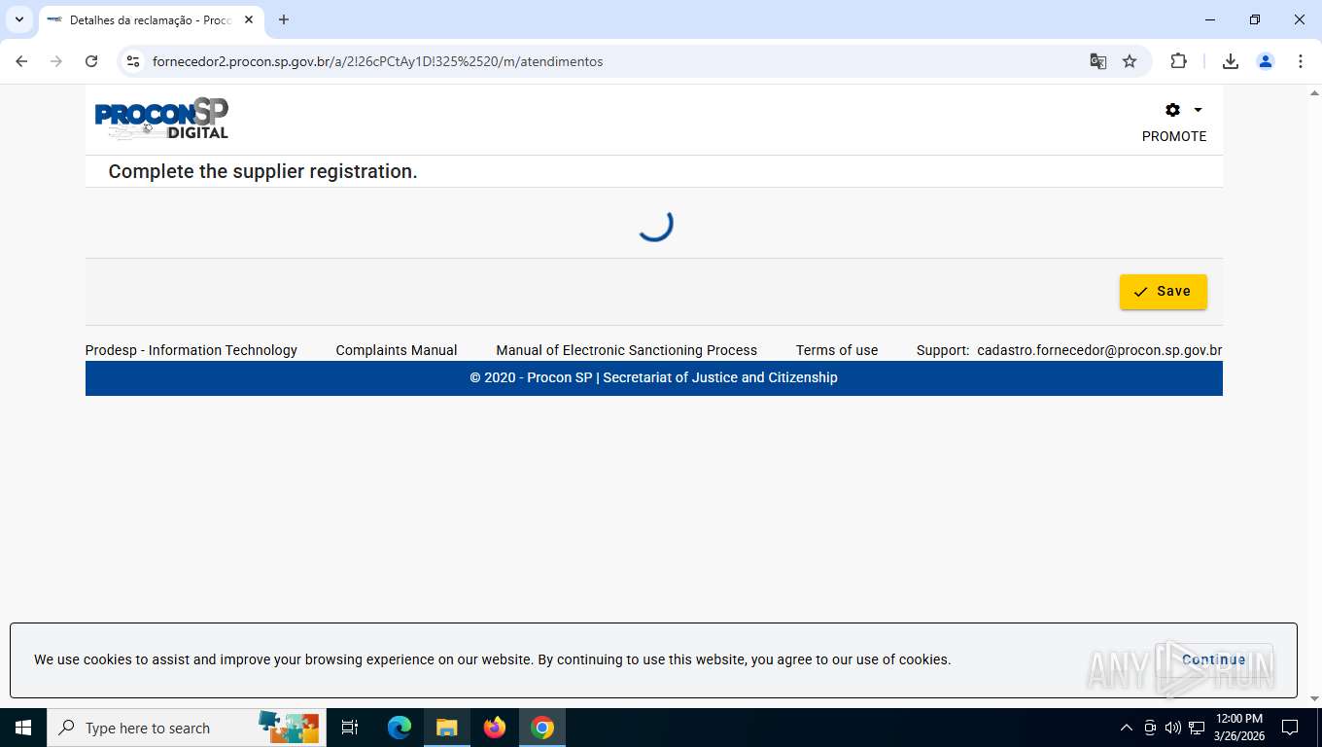Open the Terms of use link
This screenshot has width=1322, height=747.
837,350
